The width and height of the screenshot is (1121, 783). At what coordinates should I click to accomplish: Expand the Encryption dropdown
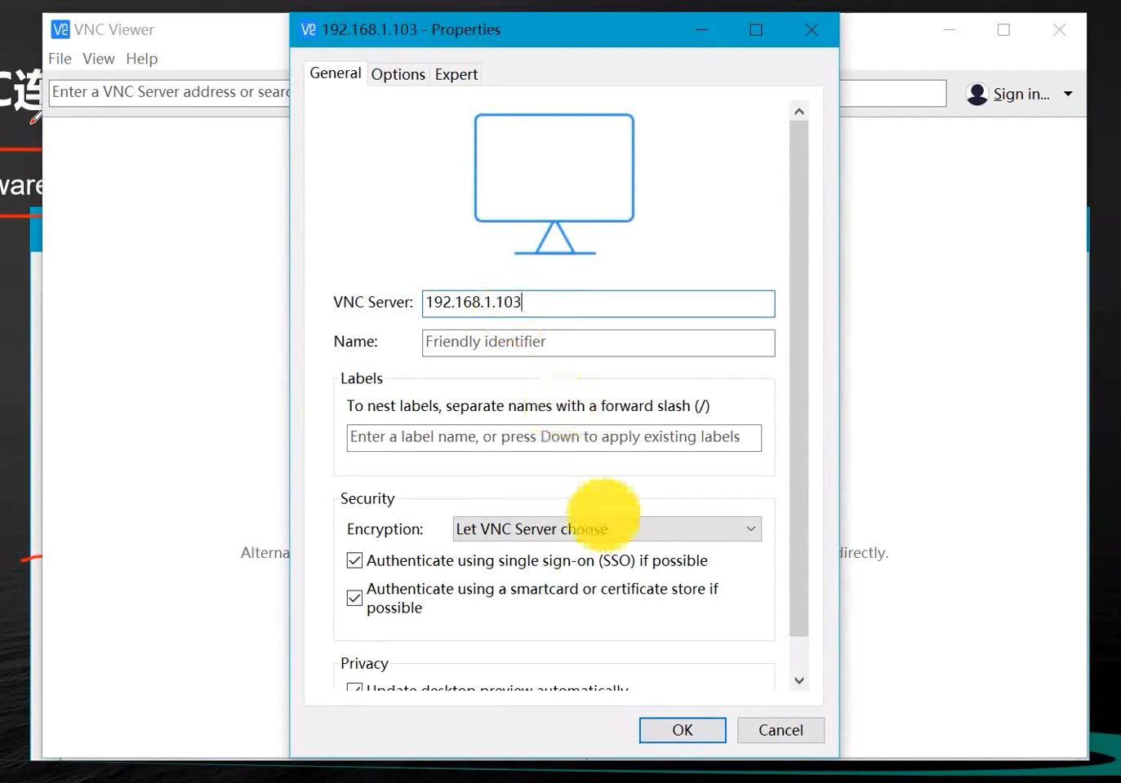point(607,529)
